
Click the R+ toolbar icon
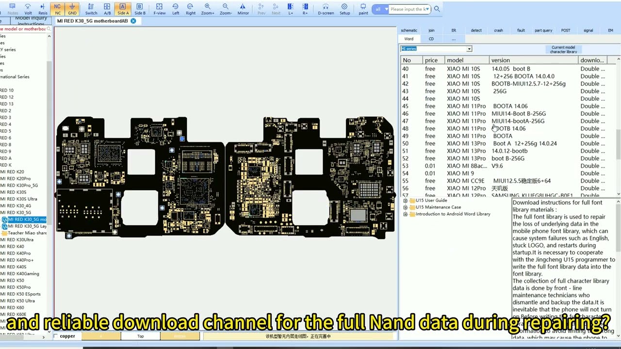[x=305, y=9]
